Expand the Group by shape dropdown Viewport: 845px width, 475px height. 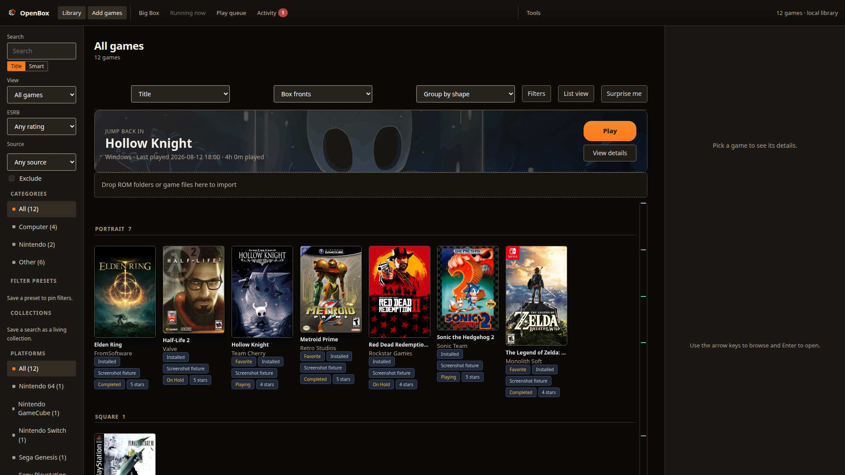tap(466, 94)
